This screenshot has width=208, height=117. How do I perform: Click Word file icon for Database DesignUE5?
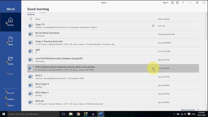click(x=31, y=60)
